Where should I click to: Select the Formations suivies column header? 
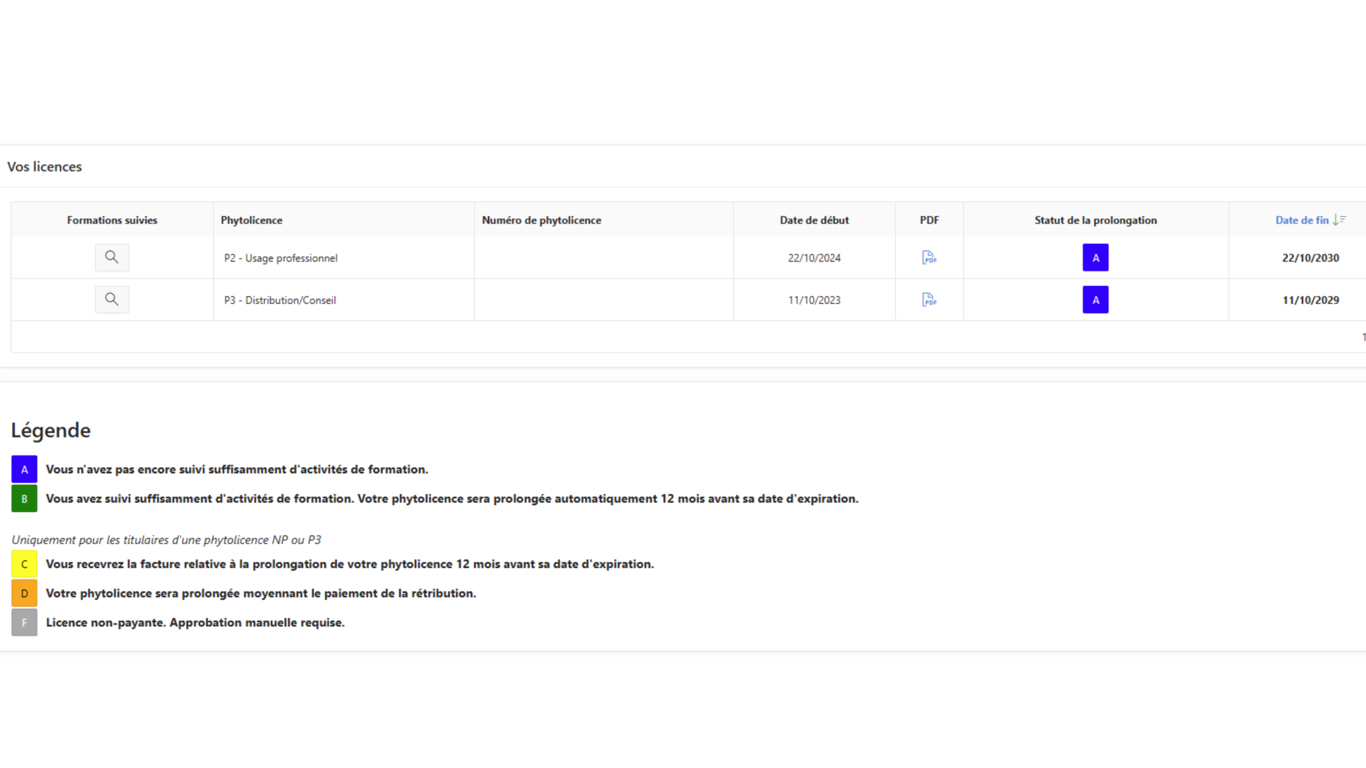click(x=112, y=220)
